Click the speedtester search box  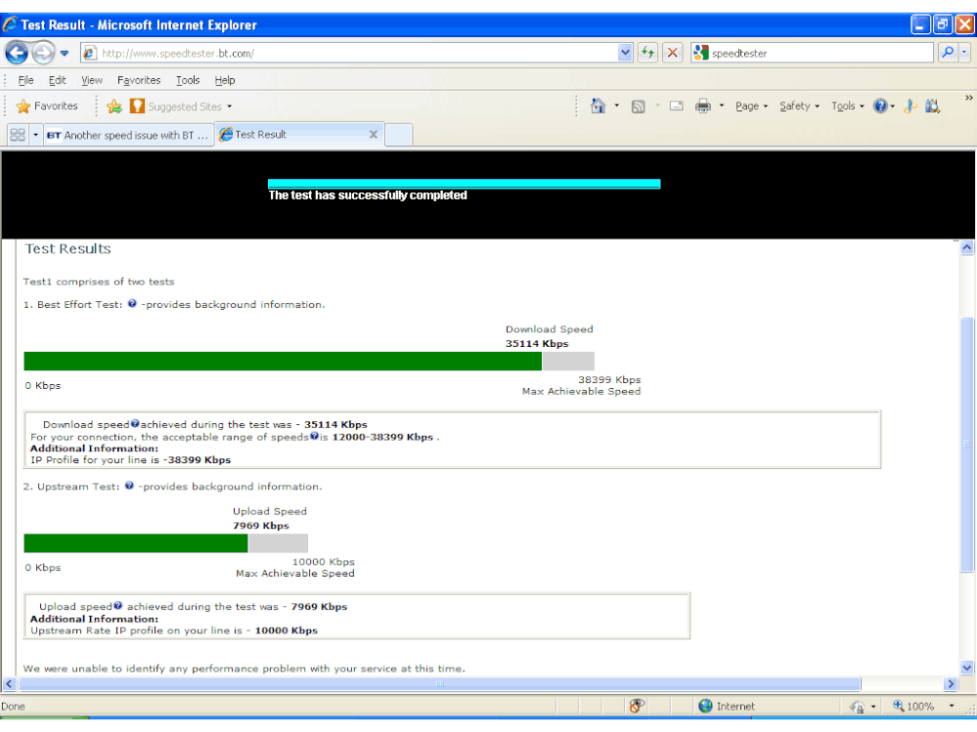[x=812, y=54]
